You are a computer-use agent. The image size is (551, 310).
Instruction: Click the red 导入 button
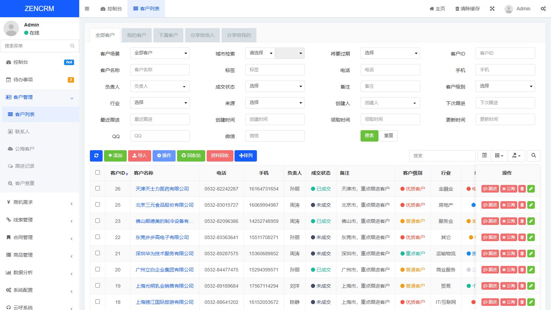139,156
